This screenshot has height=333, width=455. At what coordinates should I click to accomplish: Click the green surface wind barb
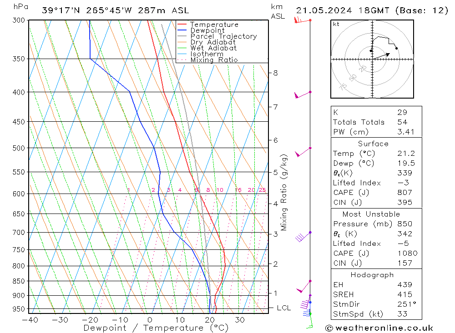click(x=310, y=321)
